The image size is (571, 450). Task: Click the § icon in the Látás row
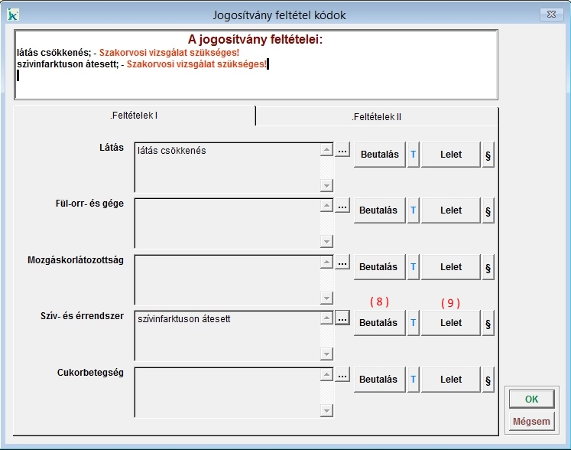click(488, 155)
